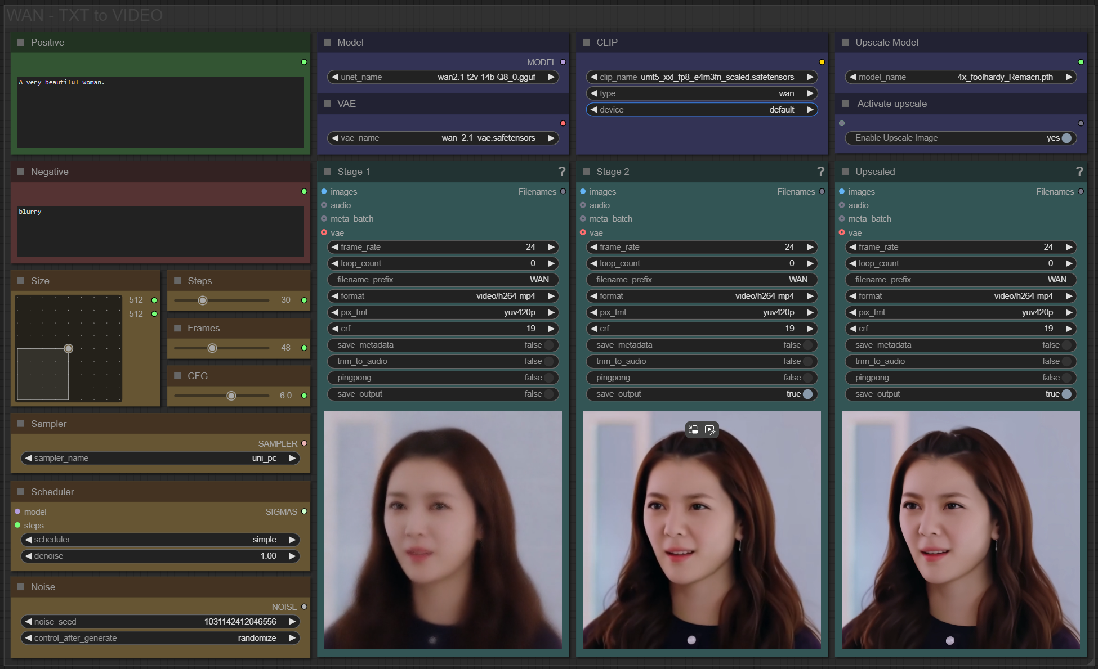Open Stage 1 node help question mark
This screenshot has height=669, width=1098.
[x=561, y=172]
